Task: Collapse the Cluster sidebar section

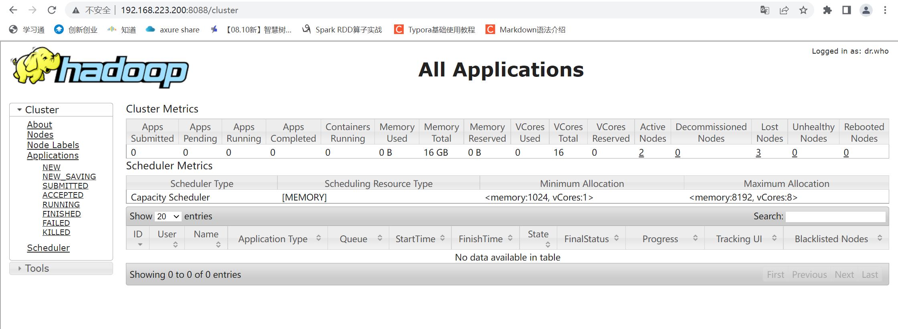Action: pos(61,110)
